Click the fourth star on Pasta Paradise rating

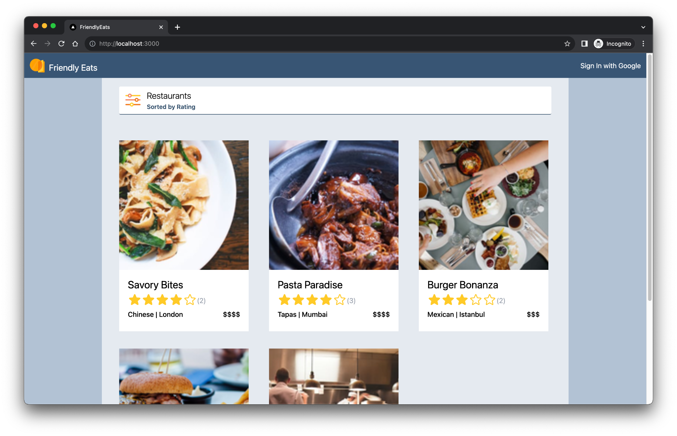(327, 300)
